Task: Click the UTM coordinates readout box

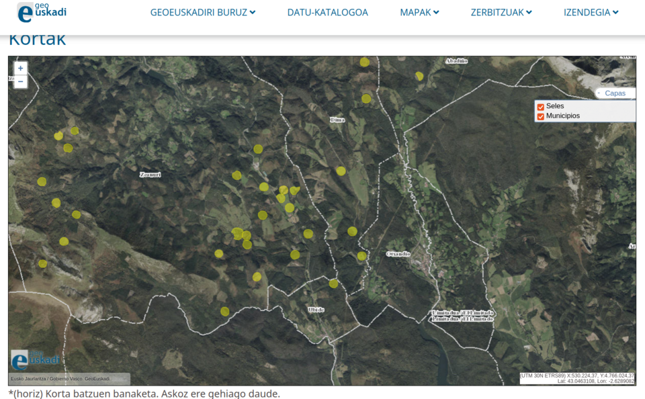Action: click(577, 378)
